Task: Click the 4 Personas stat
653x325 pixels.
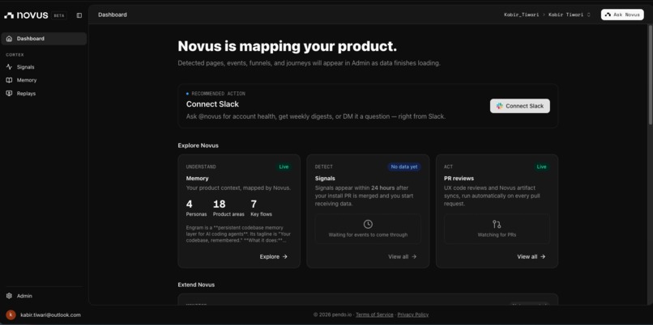Action: point(196,209)
